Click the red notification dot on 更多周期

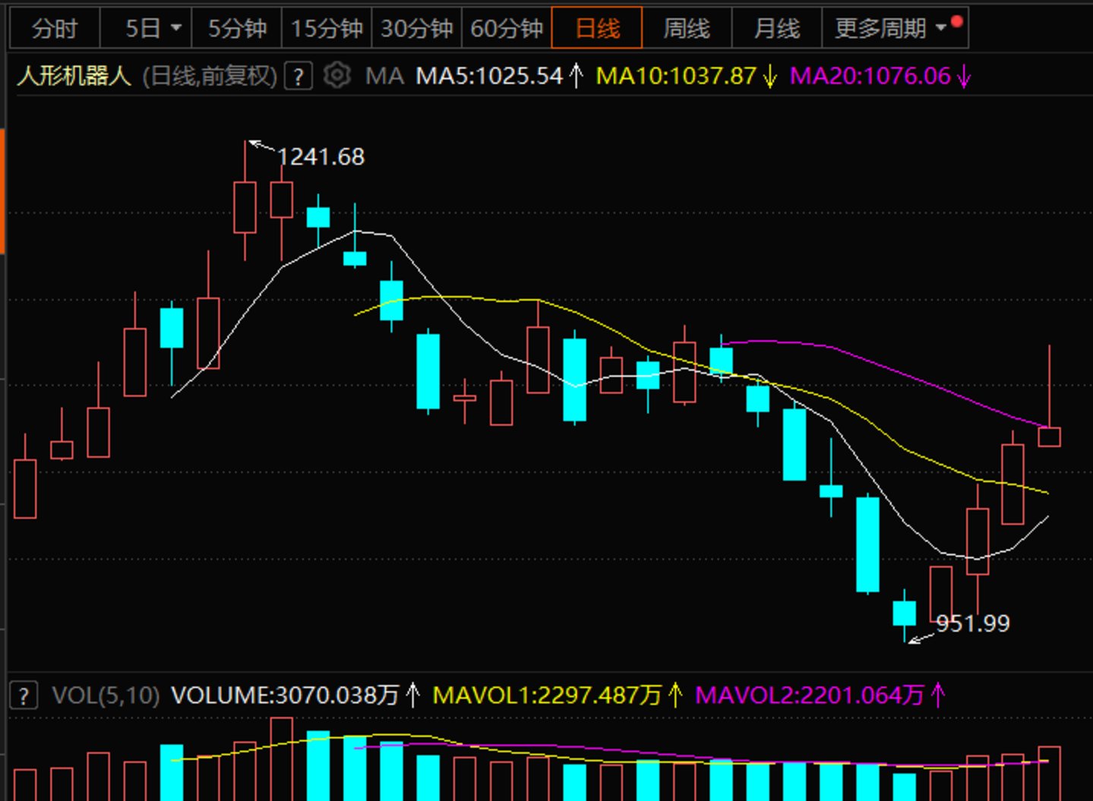coord(956,21)
